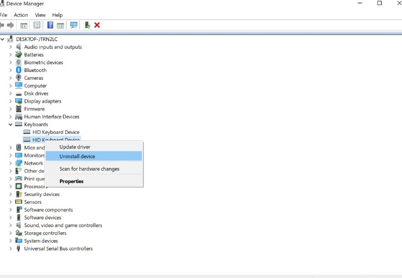402x278 pixels.
Task: Choose Uninstall device from context menu
Action: (77, 156)
